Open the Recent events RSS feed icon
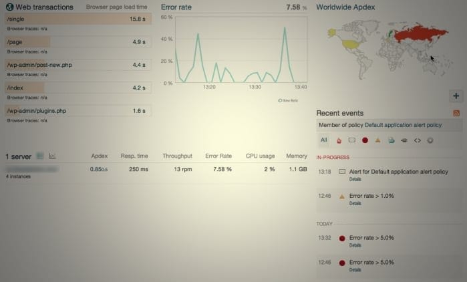Screen dimensions: 467x282 pos(456,113)
